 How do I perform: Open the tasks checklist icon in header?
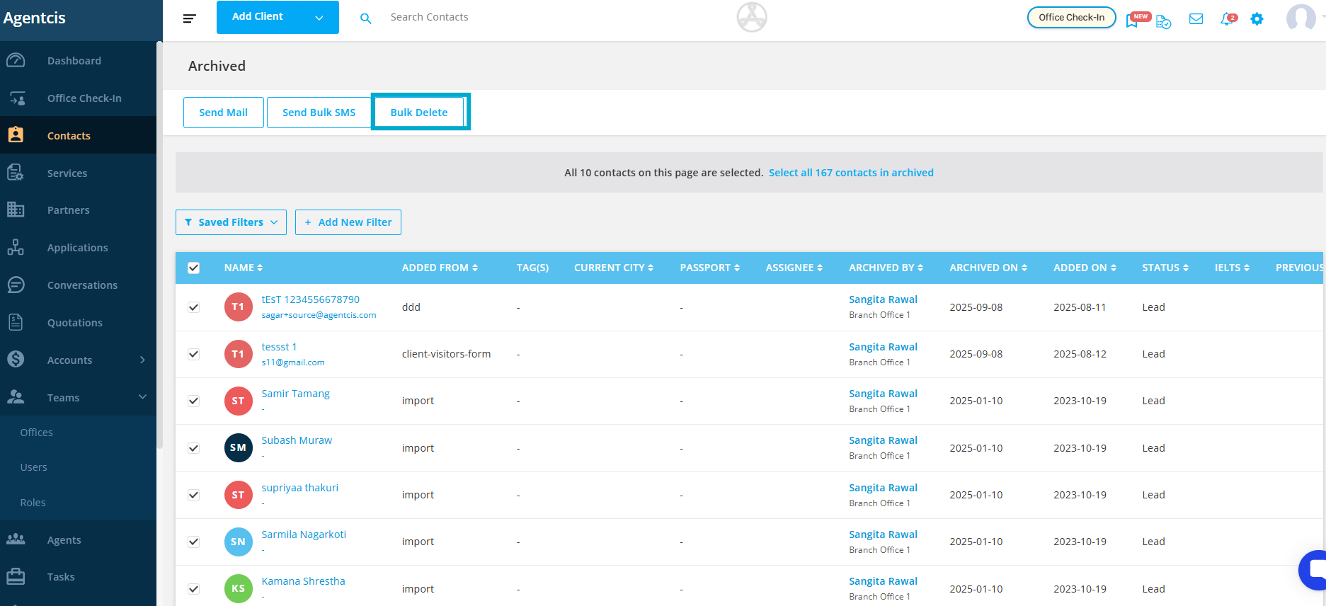tap(1163, 22)
